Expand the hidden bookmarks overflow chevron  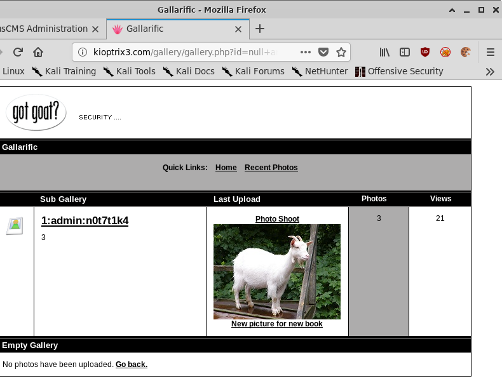[490, 71]
